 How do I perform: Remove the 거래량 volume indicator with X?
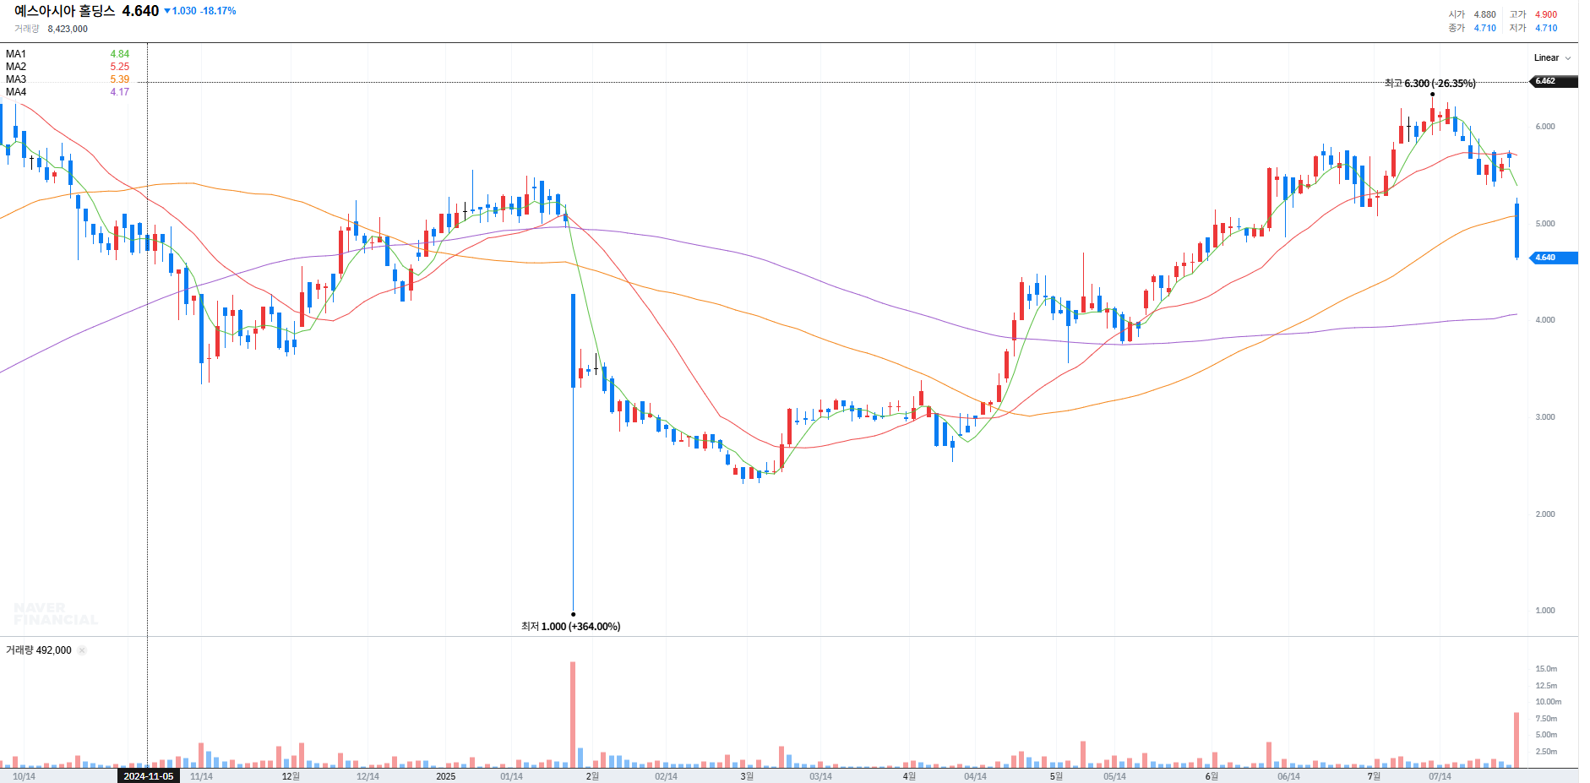(x=82, y=650)
